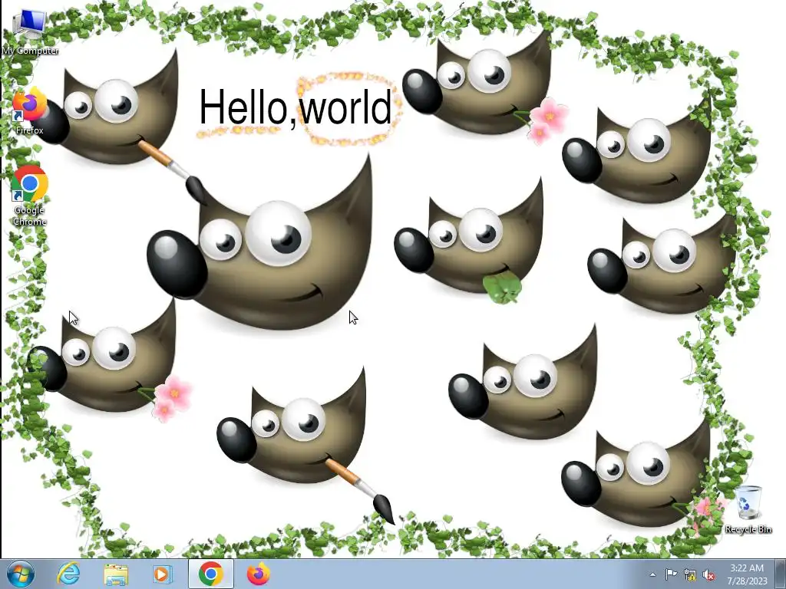Screen dimensions: 786x589
Task: Open the Action Center flag icon
Action: coord(671,574)
